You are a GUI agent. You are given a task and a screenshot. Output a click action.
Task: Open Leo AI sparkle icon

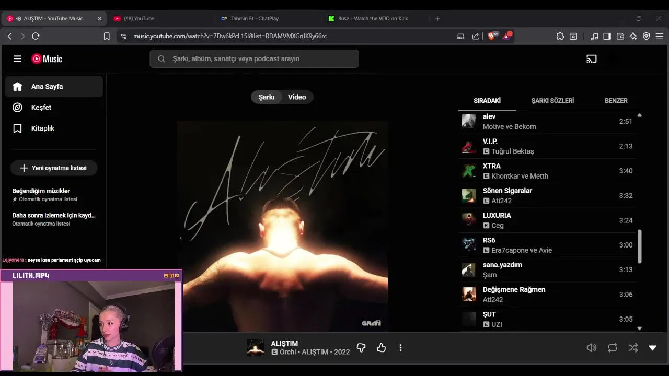[633, 36]
